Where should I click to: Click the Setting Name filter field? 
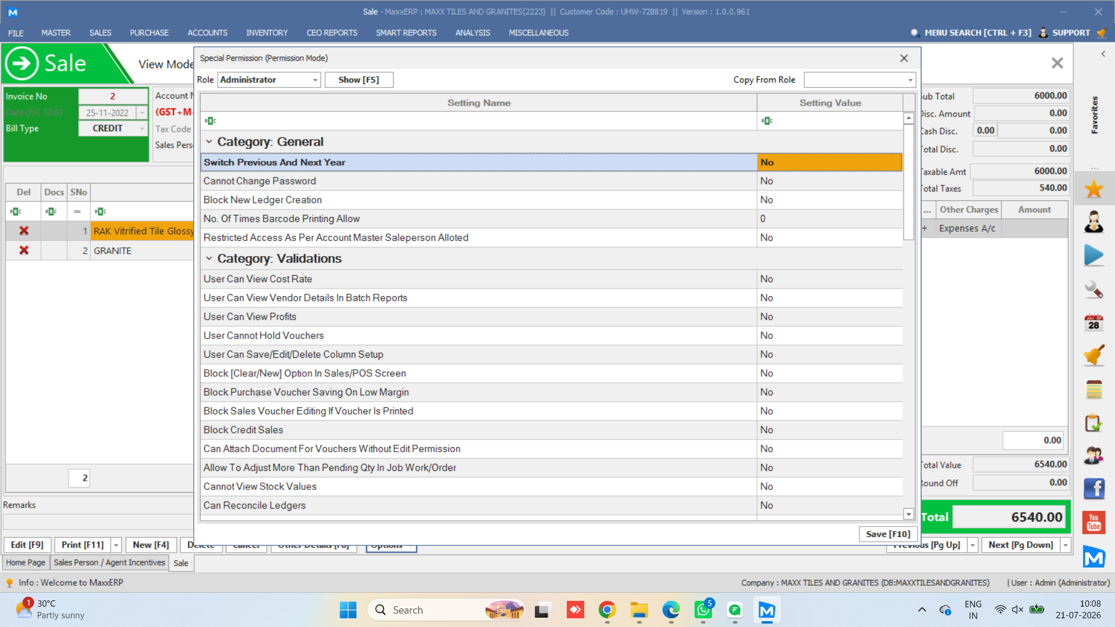click(x=479, y=121)
